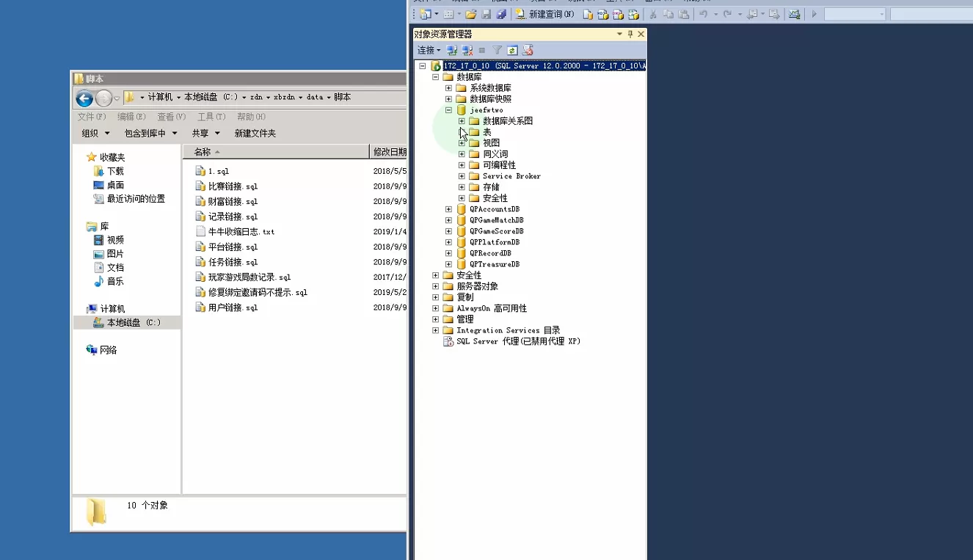973x560 pixels.
Task: Click the 新建查询 (New Query) toolbar button
Action: [x=544, y=14]
